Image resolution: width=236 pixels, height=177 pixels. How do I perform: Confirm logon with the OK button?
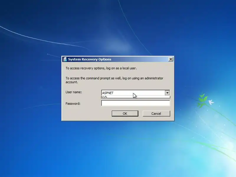125,114
